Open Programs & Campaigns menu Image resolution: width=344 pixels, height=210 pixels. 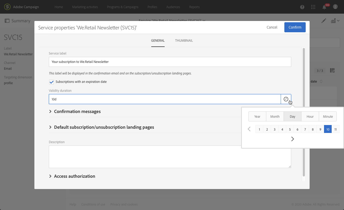pos(123,7)
